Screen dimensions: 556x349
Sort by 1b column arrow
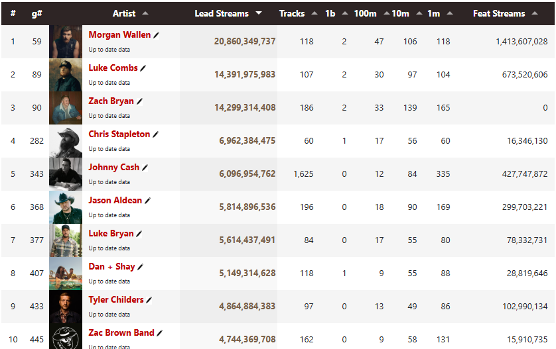344,13
